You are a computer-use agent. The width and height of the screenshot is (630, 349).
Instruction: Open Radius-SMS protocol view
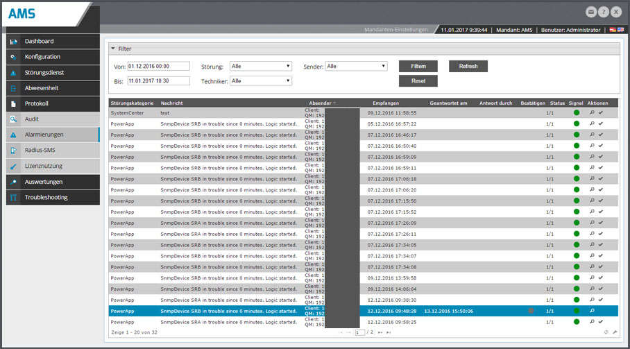pos(53,150)
